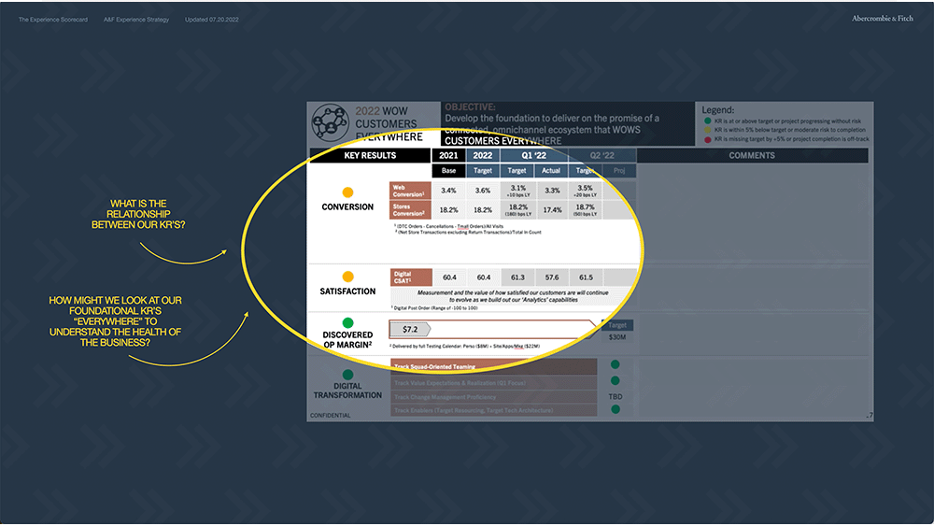Click the yellow dot in the Legend

(707, 130)
